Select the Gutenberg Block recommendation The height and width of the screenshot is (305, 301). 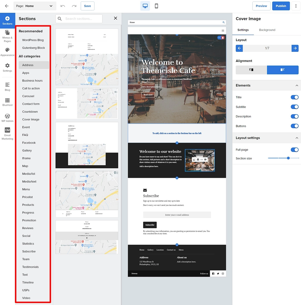click(33, 48)
